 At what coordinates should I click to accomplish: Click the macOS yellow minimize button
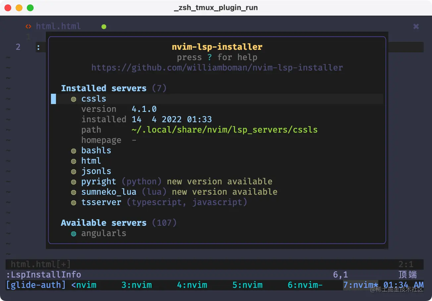19,8
